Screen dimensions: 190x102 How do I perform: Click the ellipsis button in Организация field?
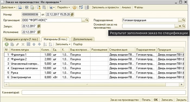pyautogui.click(x=83, y=20)
